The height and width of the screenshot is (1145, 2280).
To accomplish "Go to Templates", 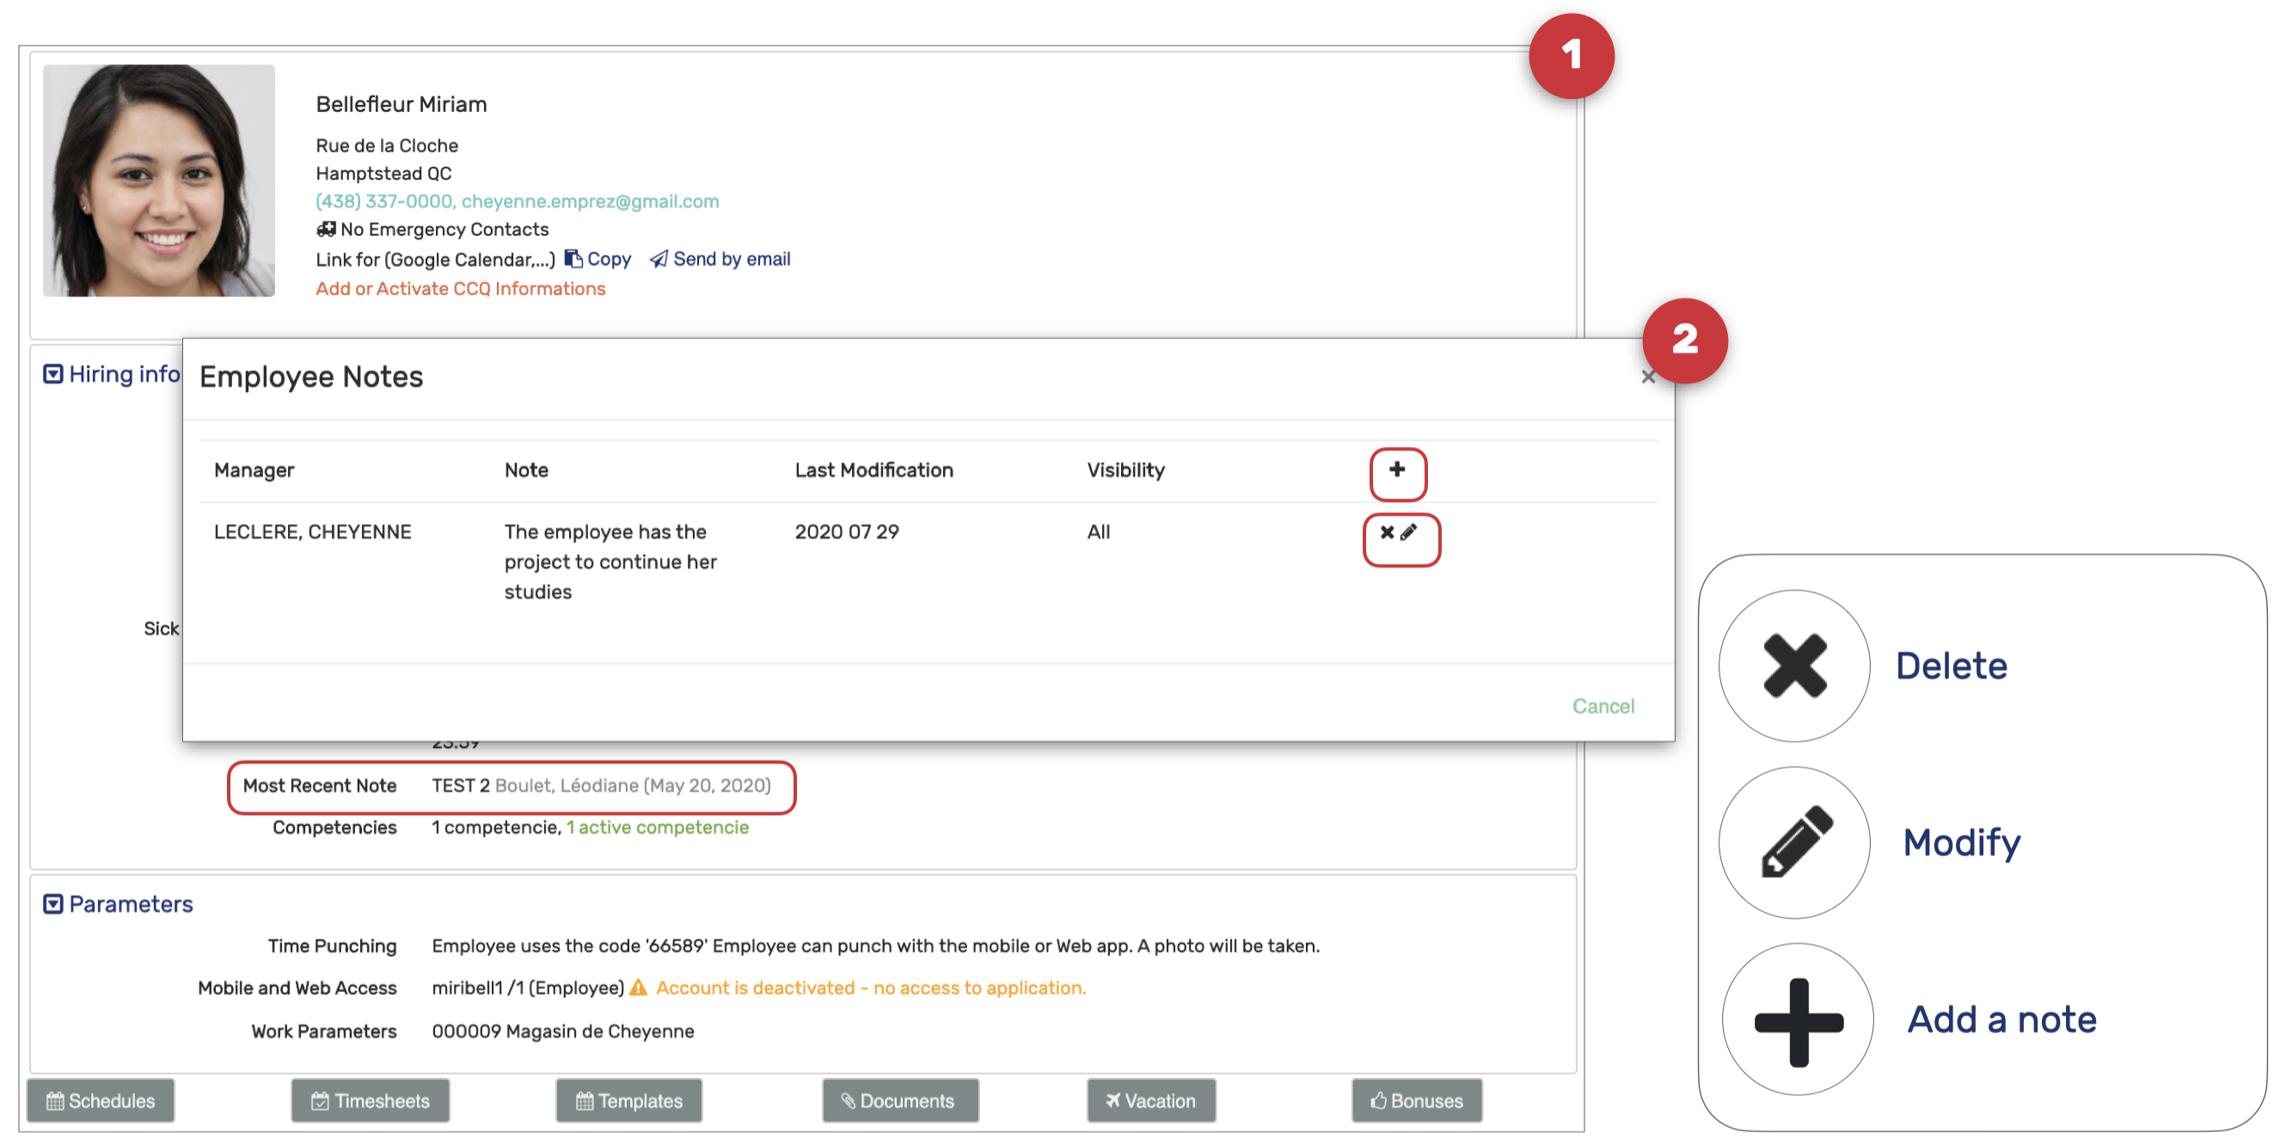I will 628,1100.
